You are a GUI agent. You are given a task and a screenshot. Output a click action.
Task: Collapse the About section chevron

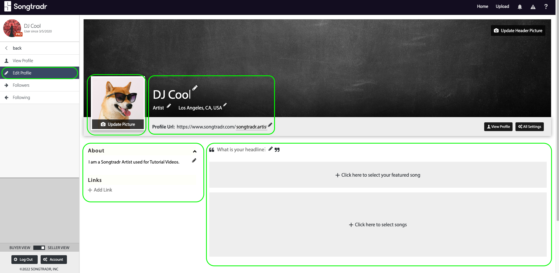[x=195, y=151]
